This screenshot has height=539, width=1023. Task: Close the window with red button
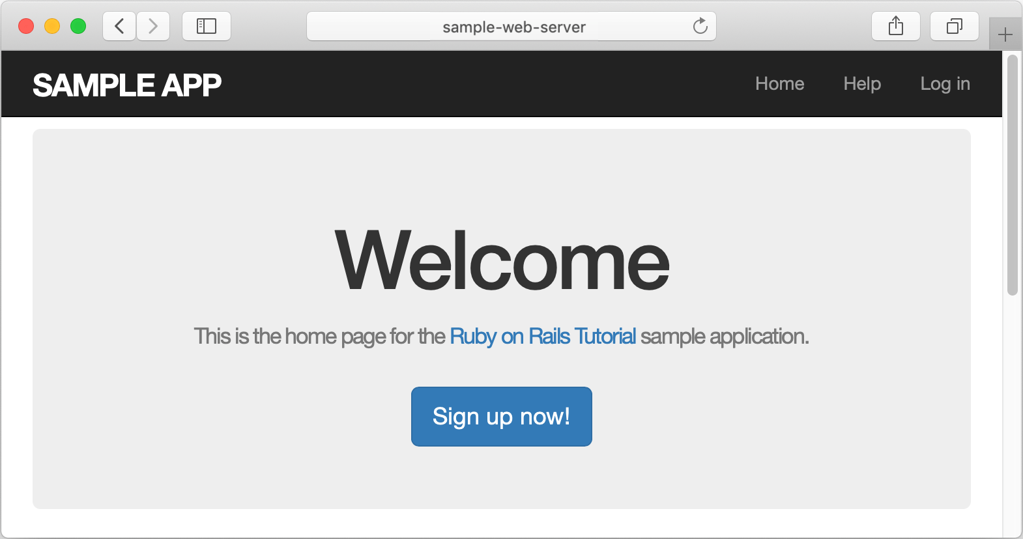[x=26, y=26]
